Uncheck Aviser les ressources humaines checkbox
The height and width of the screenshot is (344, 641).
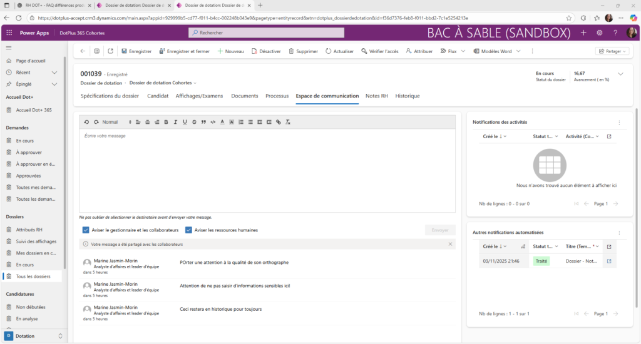188,230
